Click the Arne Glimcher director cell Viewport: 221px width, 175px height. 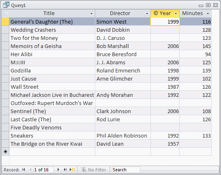point(123,79)
